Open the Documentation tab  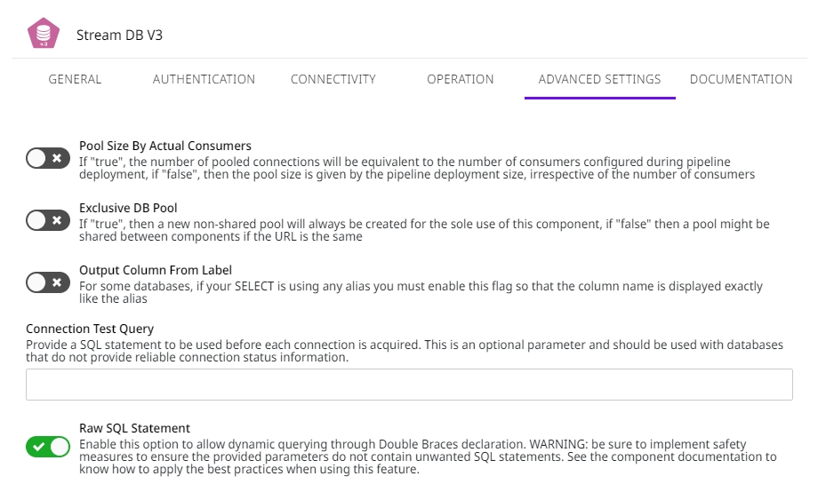tap(741, 79)
